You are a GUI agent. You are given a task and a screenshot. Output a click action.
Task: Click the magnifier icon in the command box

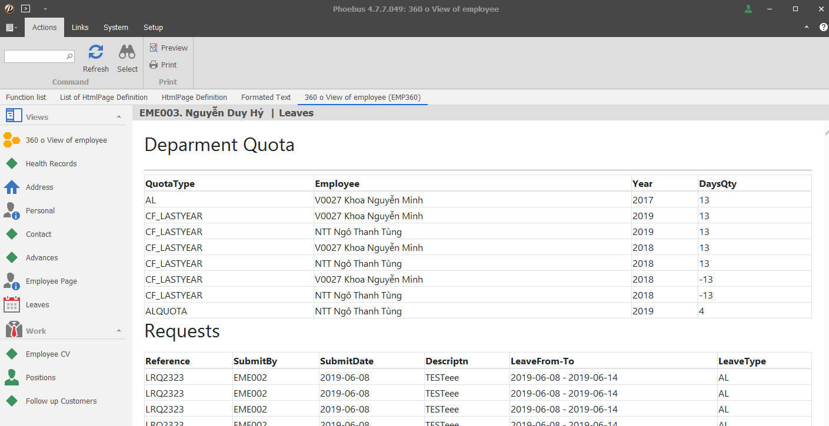point(70,56)
